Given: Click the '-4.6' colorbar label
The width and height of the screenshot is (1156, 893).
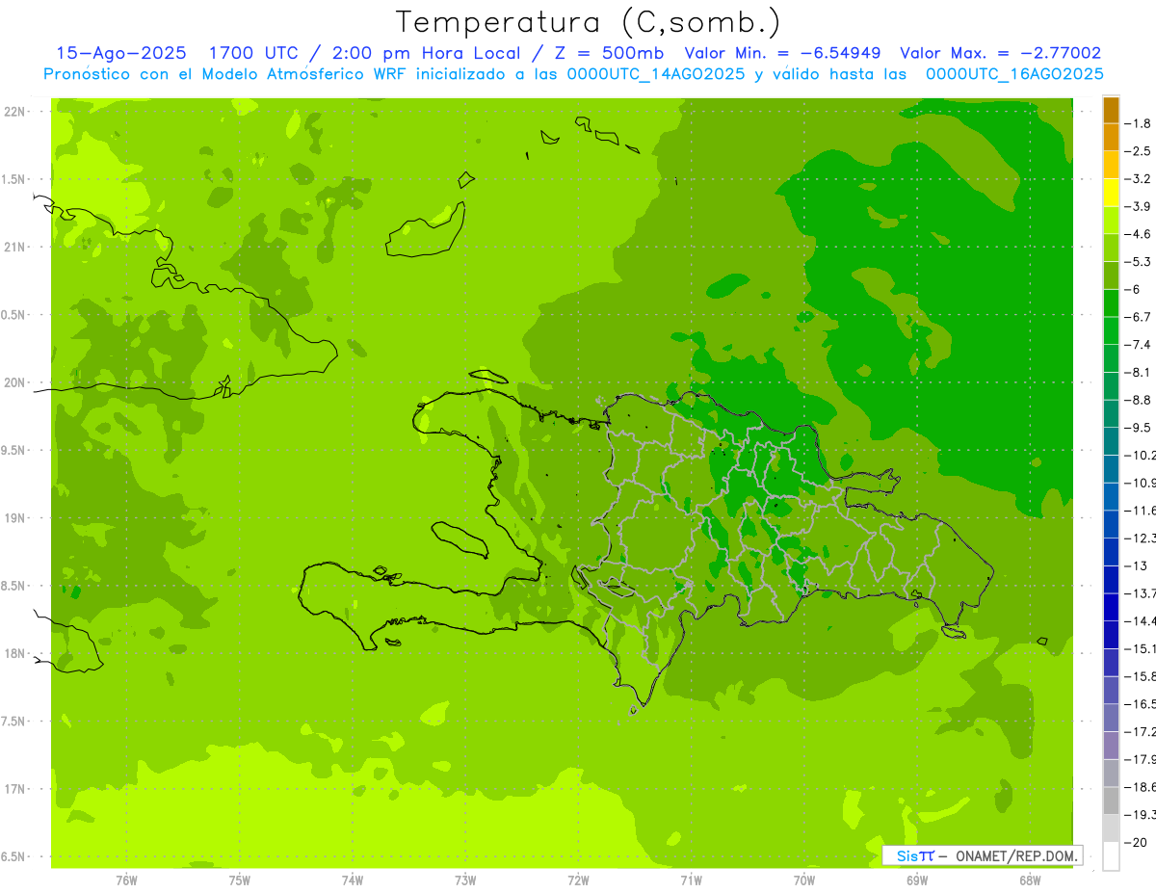Looking at the screenshot, I should tap(1139, 234).
